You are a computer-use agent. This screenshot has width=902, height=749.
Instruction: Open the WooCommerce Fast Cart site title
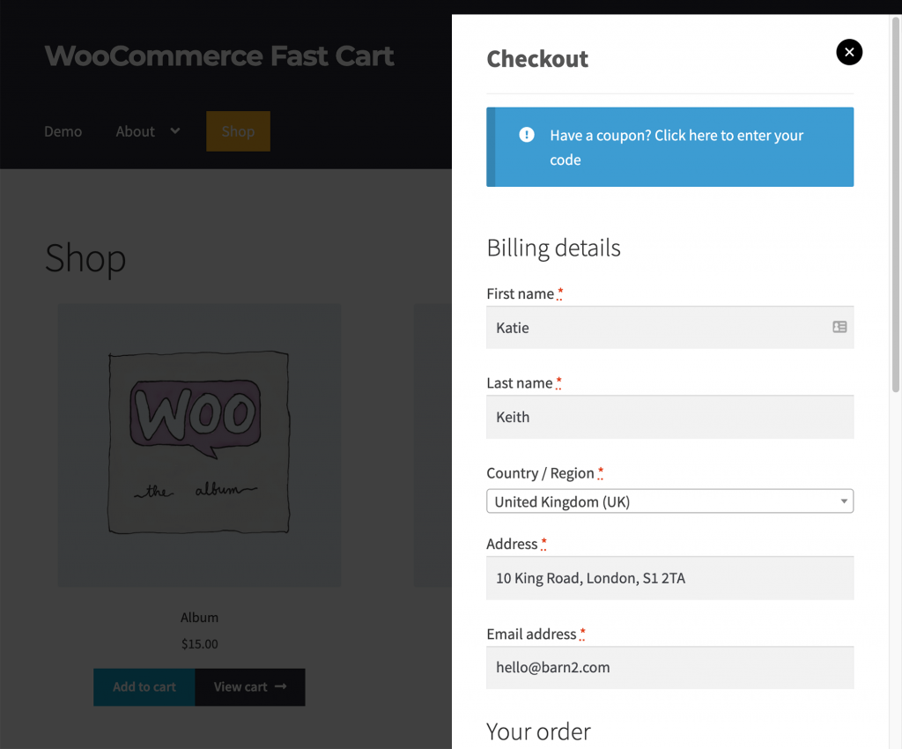point(219,56)
